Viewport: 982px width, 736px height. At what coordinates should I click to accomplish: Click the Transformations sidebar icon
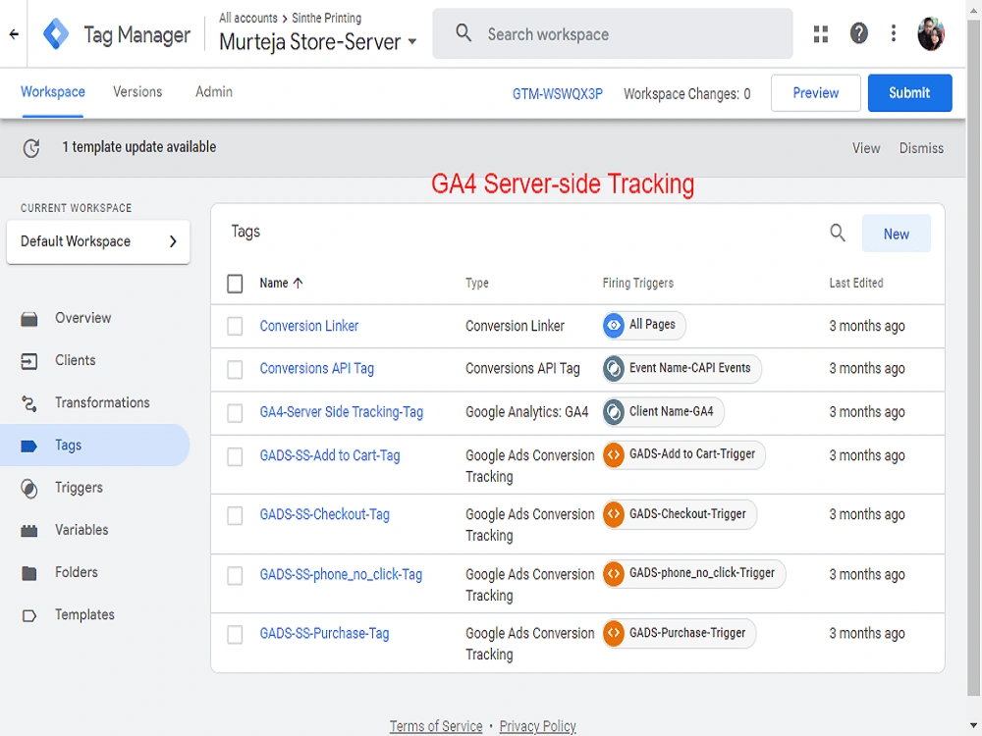(28, 403)
